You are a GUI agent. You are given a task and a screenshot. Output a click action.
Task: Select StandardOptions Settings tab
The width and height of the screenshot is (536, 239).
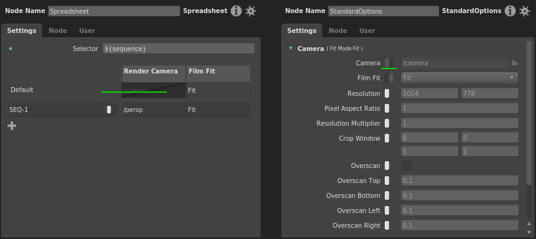tap(301, 30)
